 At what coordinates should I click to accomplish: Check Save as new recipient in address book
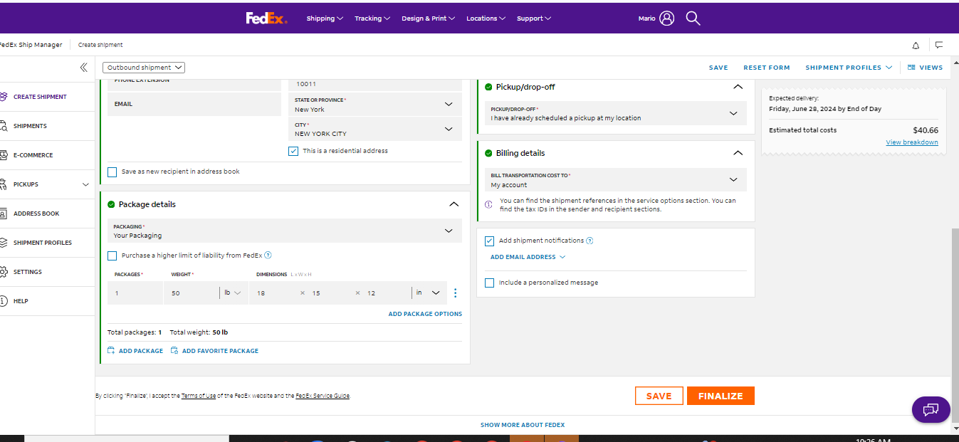pyautogui.click(x=112, y=172)
